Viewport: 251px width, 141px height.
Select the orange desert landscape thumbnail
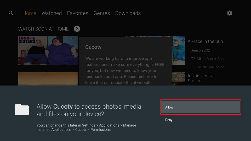pyautogui.click(x=48, y=79)
